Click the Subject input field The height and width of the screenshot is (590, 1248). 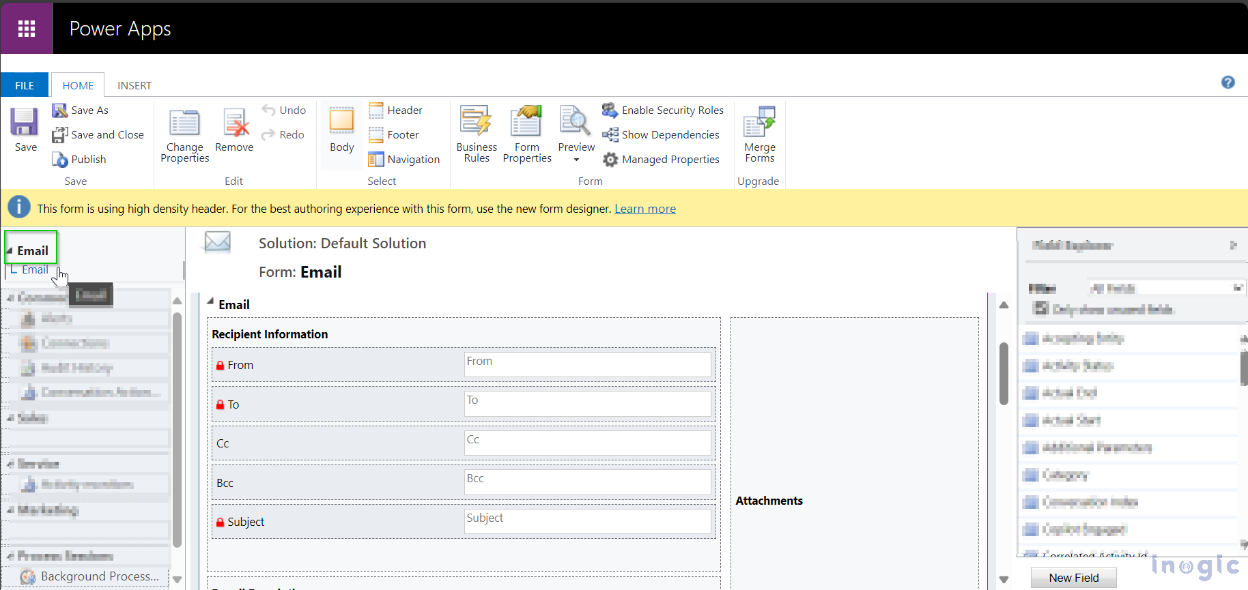[x=588, y=522]
